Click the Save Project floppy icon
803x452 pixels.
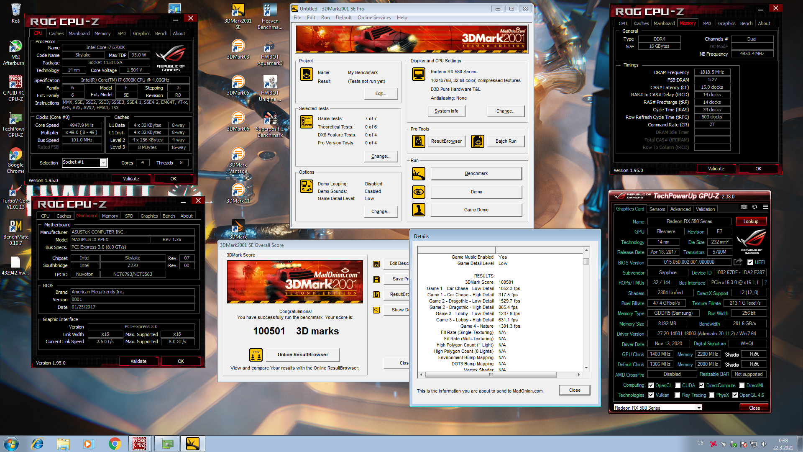(x=376, y=279)
